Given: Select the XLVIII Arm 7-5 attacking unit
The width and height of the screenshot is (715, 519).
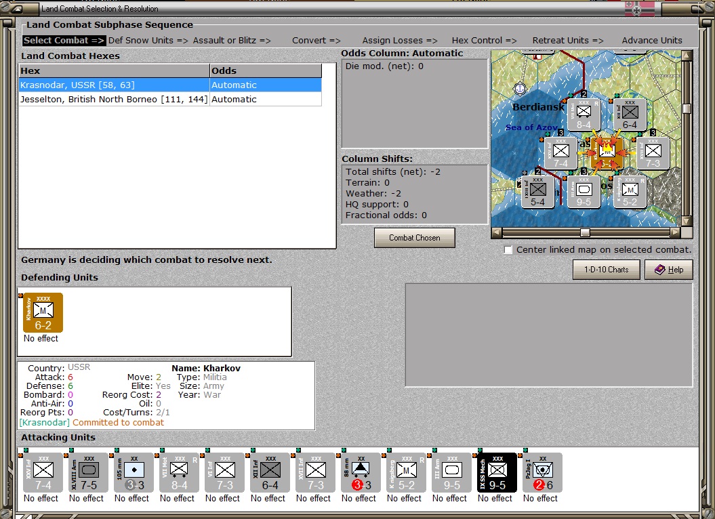Looking at the screenshot, I should click(89, 472).
